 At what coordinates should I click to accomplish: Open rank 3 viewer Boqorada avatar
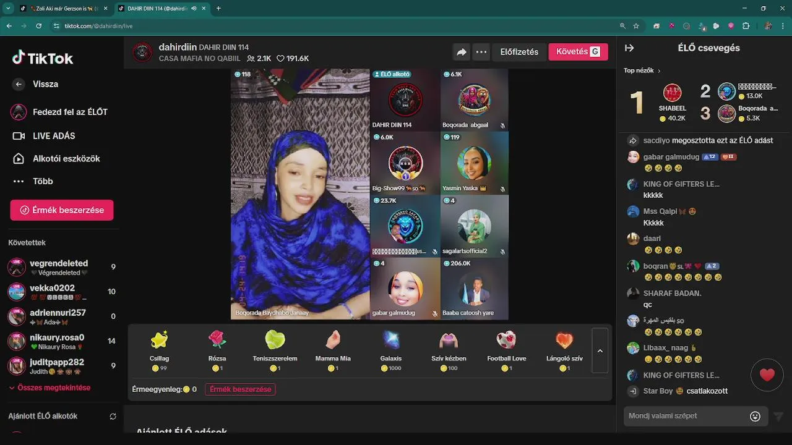click(726, 114)
